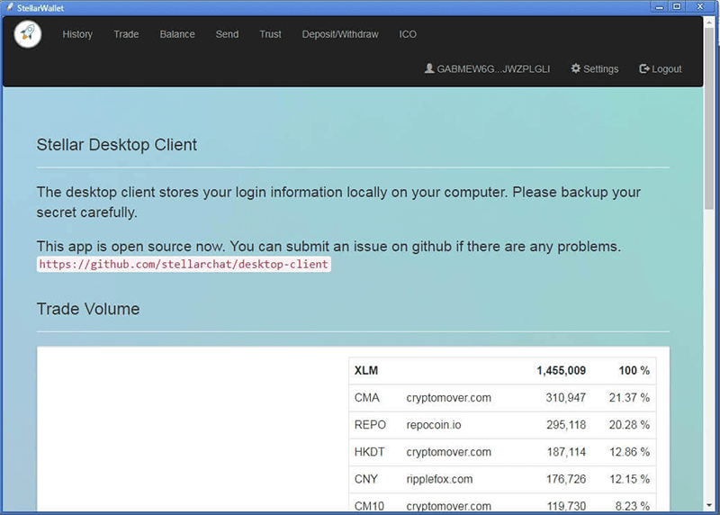Click the user account icon beside GABMEW6G
Viewport: 720px width, 515px height.
pos(429,68)
